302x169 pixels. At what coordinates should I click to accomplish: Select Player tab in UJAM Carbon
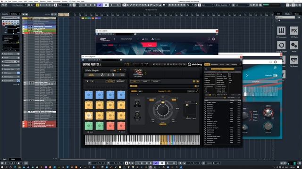click(150, 45)
